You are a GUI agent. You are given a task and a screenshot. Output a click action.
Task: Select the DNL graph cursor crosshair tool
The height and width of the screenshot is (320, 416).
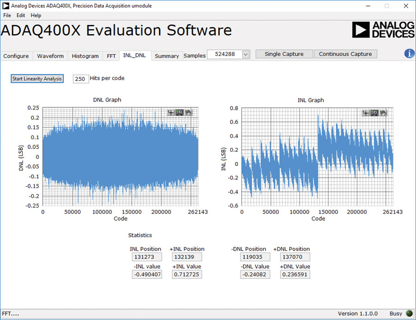[x=171, y=112]
